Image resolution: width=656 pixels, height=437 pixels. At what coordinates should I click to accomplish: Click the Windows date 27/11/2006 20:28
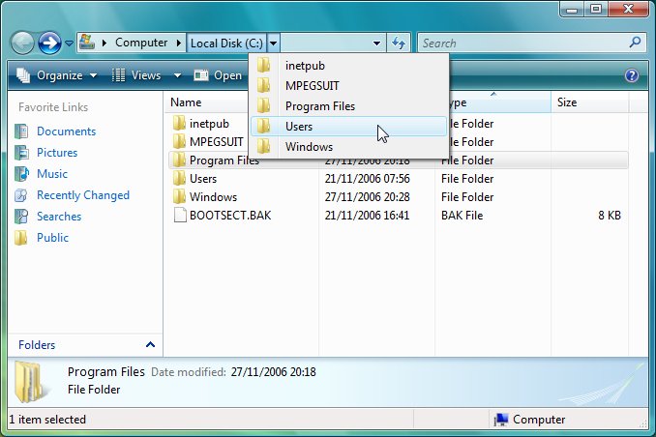pyautogui.click(x=368, y=197)
